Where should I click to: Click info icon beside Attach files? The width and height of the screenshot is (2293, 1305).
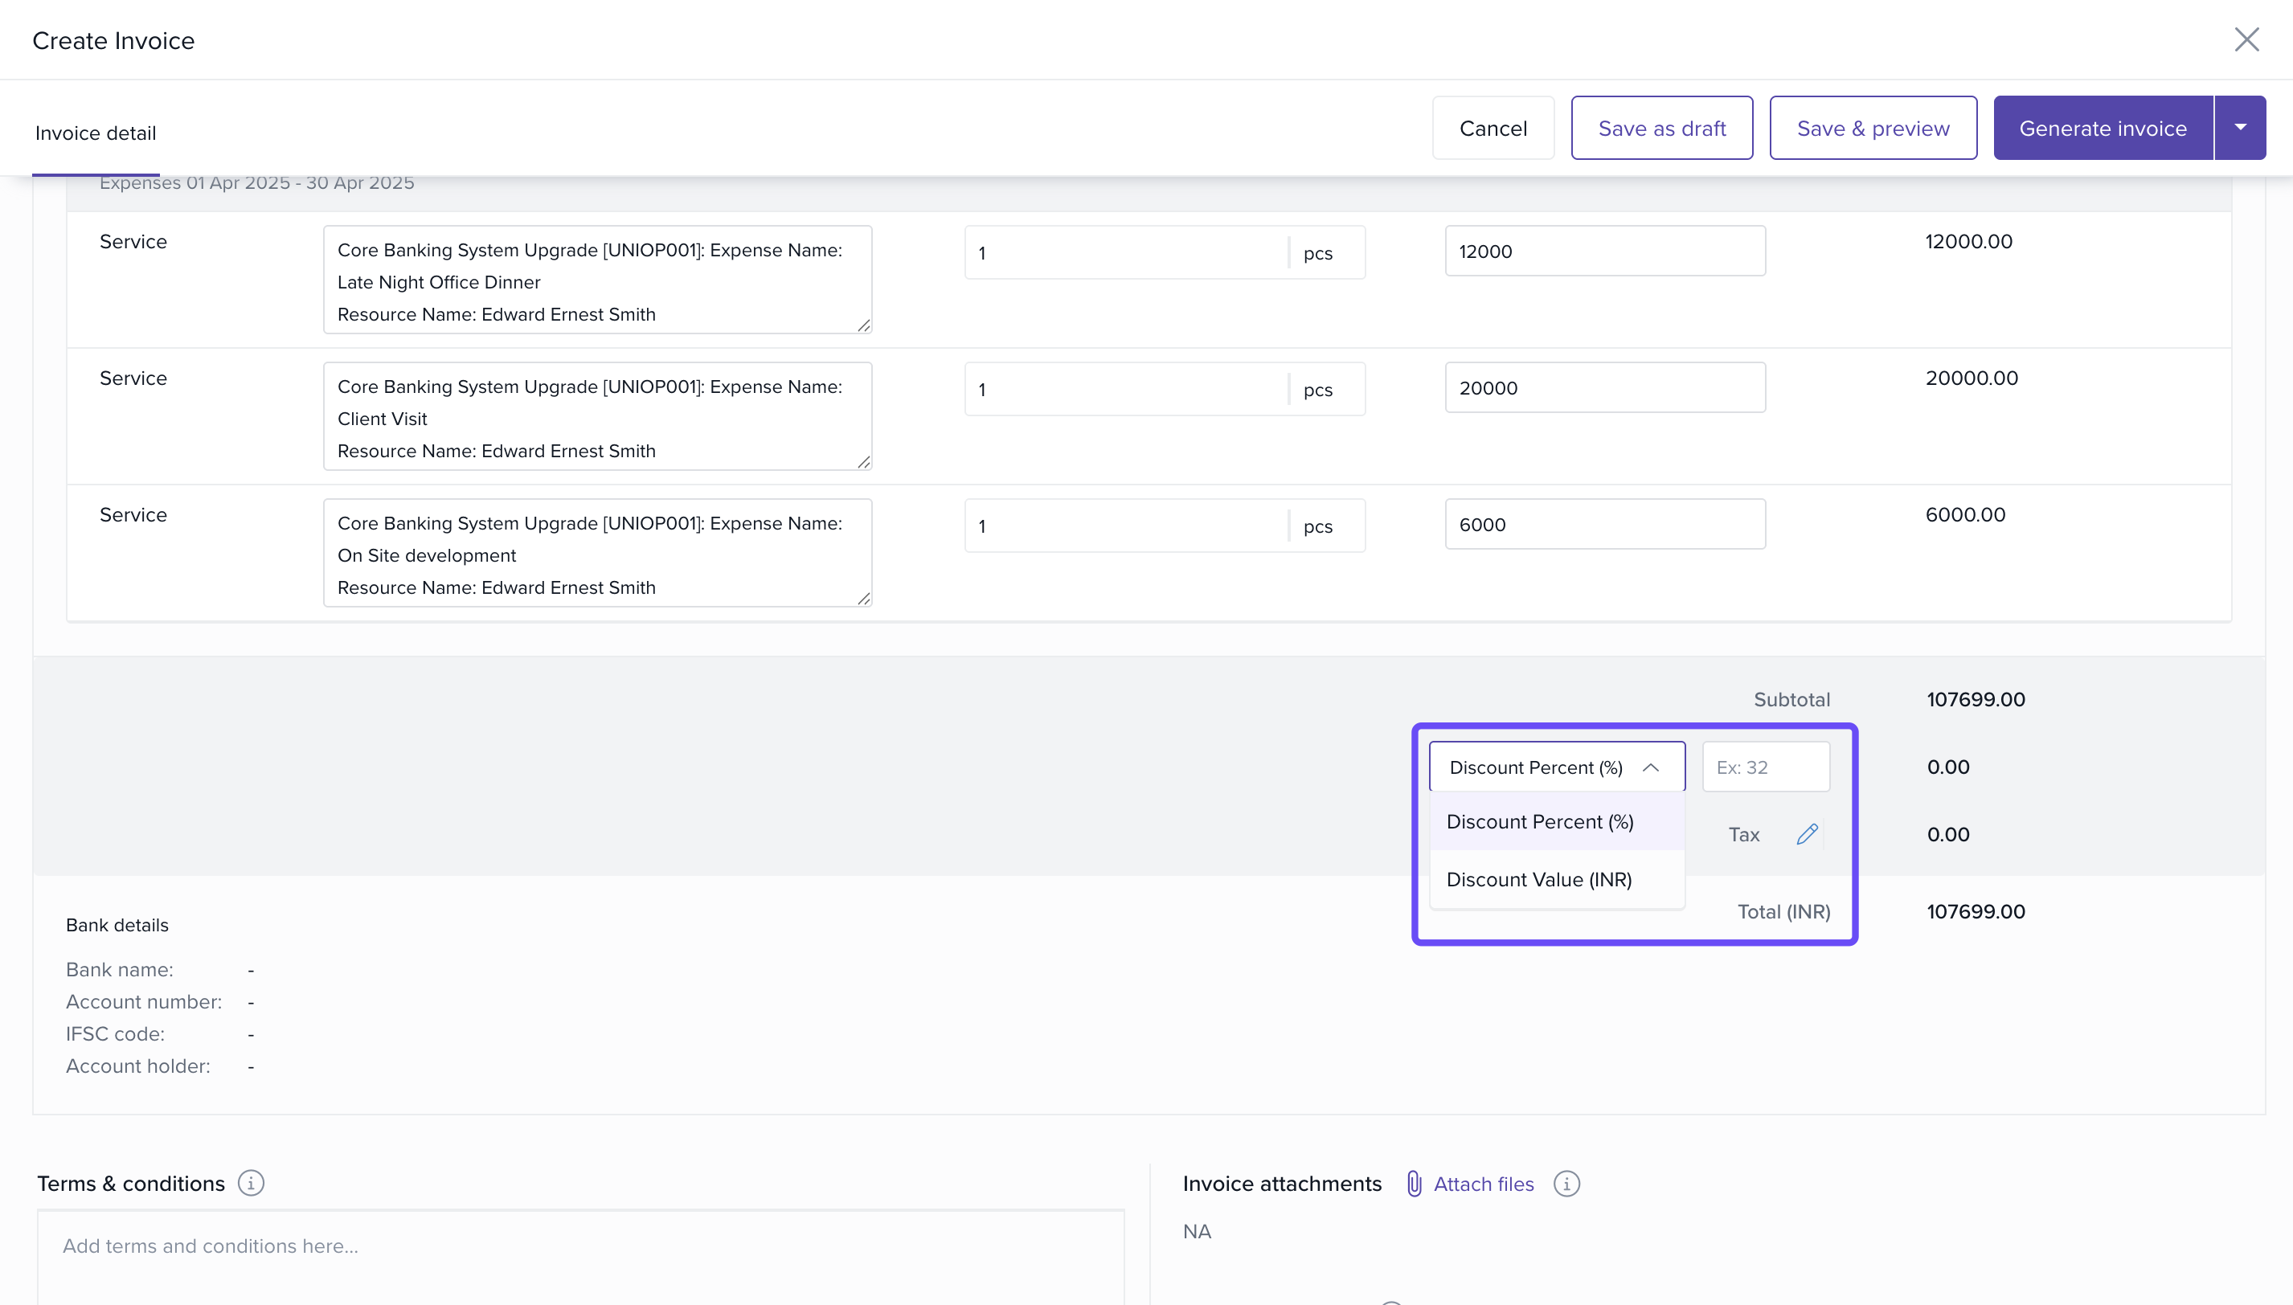(x=1566, y=1183)
